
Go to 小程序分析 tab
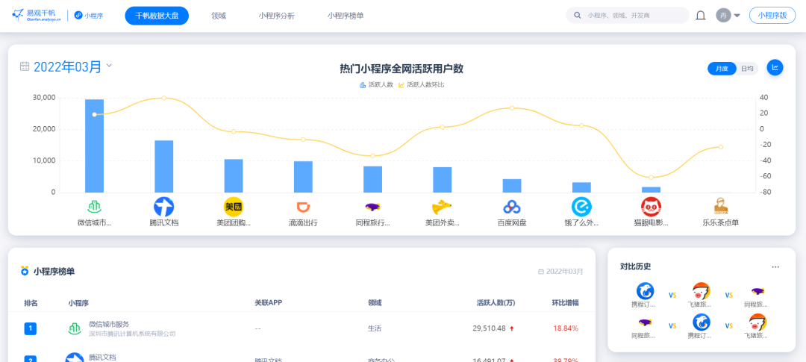point(277,16)
